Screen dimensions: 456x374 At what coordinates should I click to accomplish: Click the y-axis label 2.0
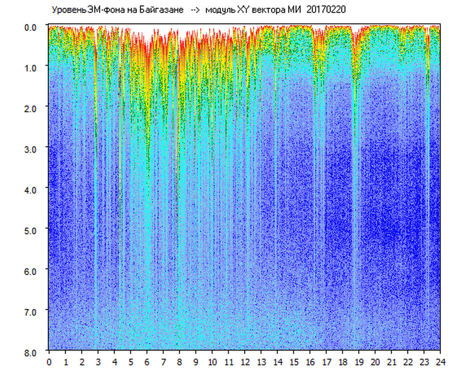[31, 108]
